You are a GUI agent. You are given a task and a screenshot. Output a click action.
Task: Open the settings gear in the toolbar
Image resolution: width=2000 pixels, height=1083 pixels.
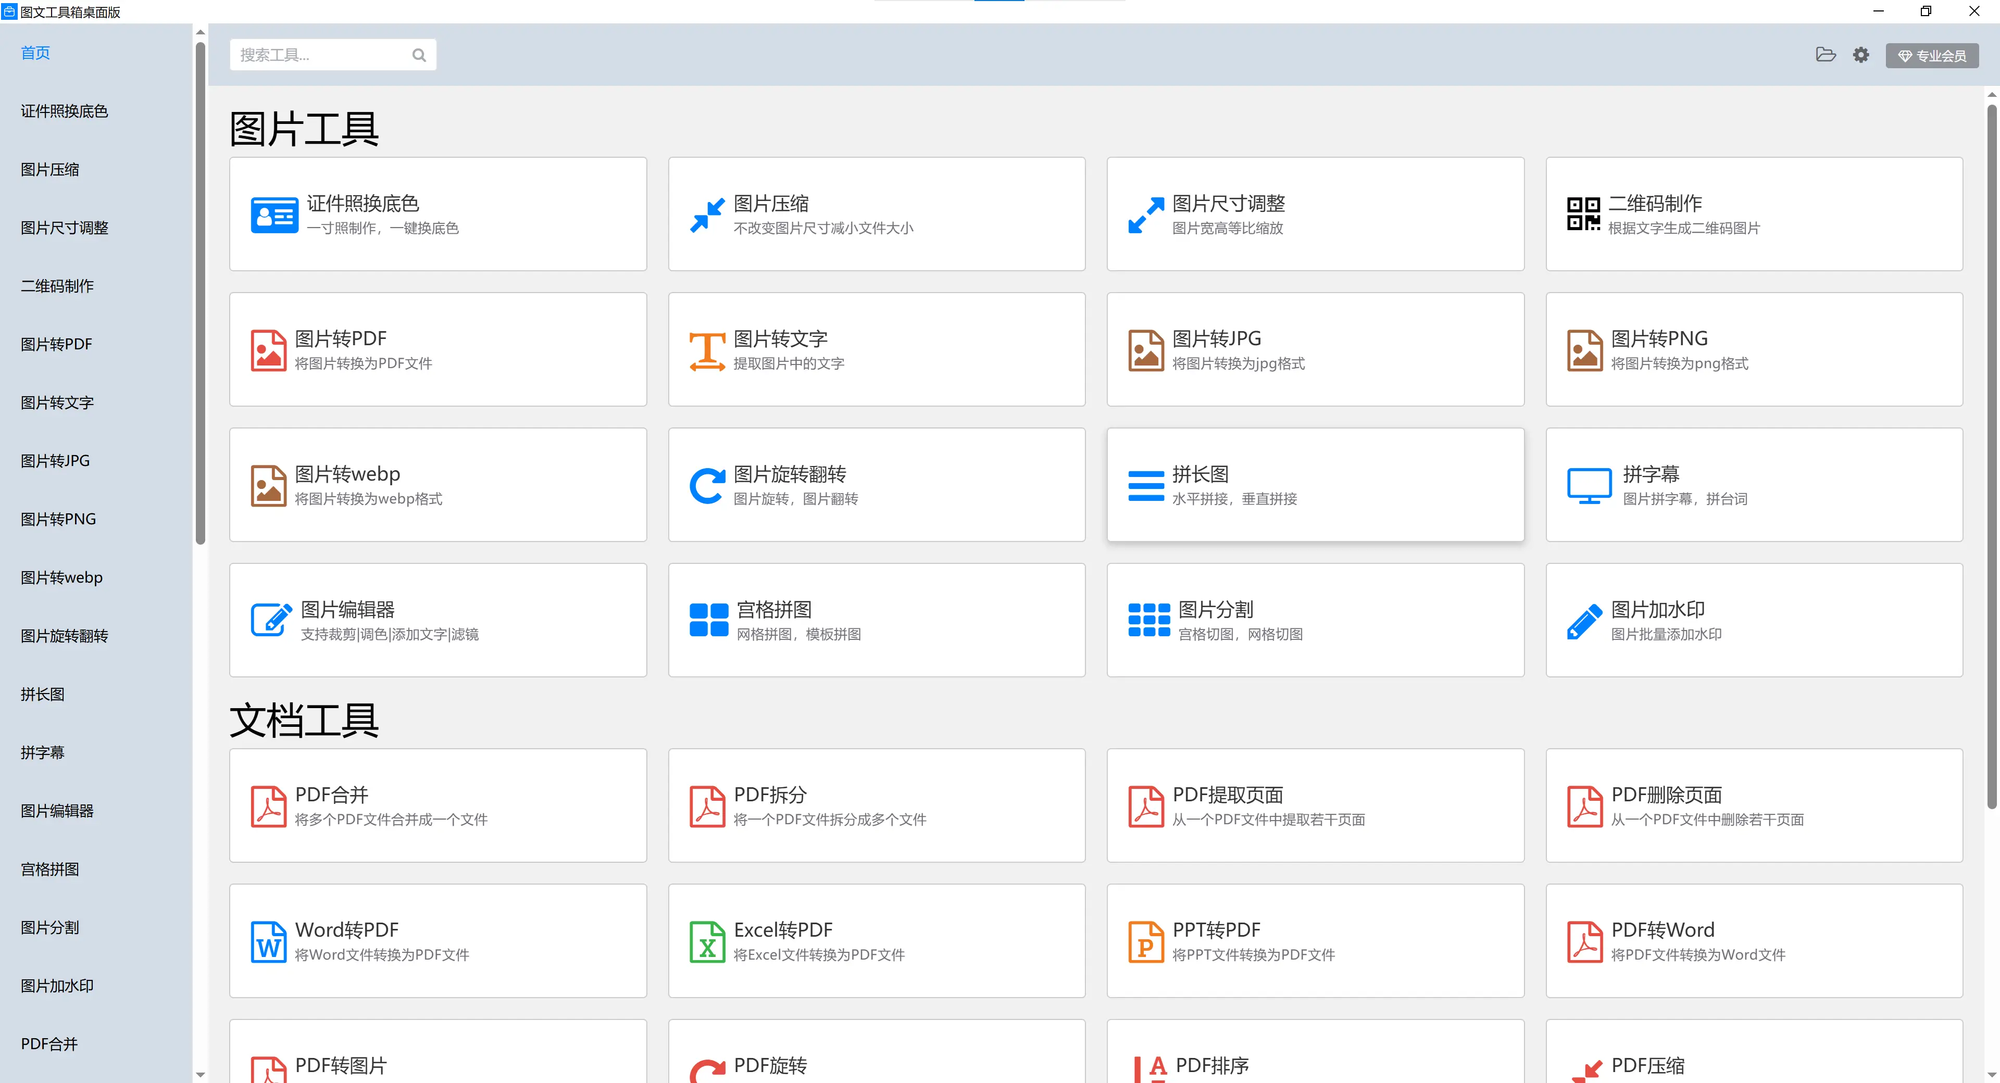(x=1861, y=54)
